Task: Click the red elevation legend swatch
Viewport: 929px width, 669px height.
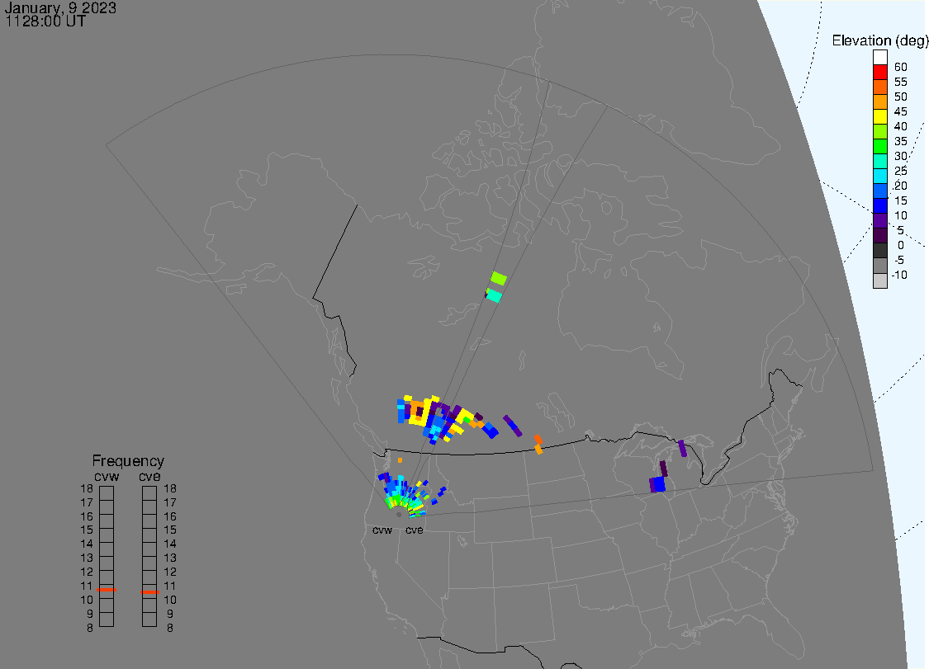Action: pos(879,73)
